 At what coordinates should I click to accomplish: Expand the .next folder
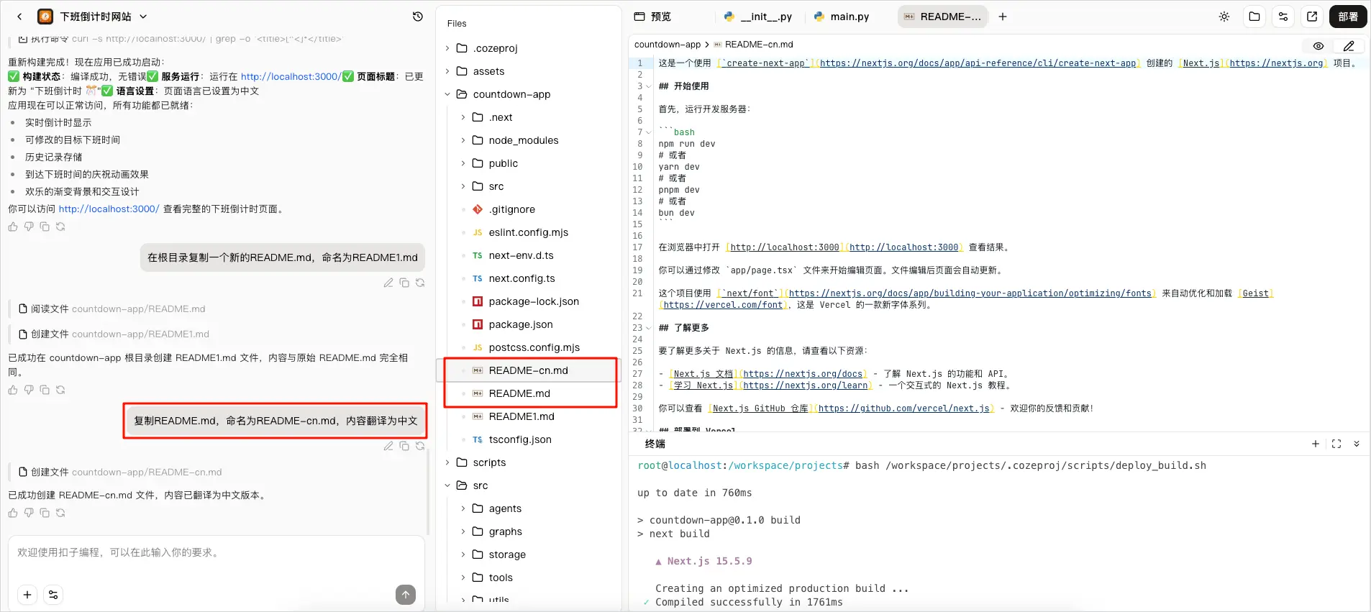[463, 117]
